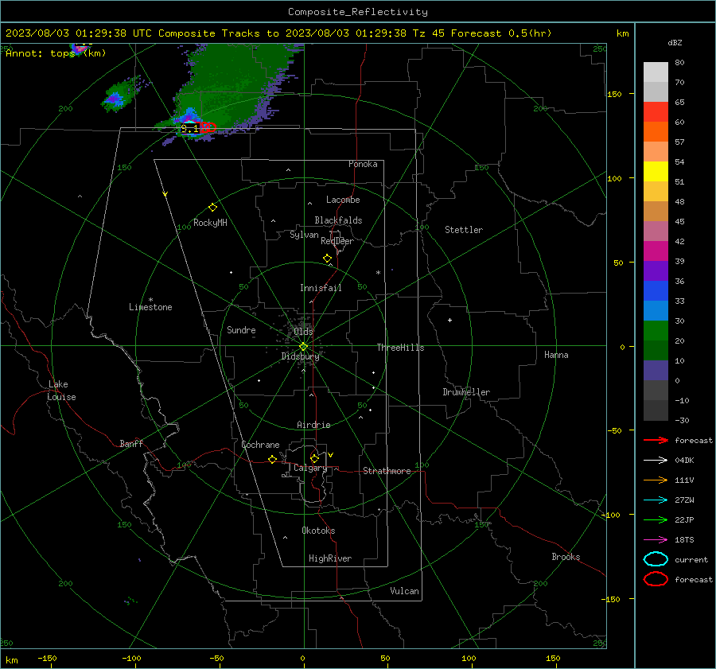The width and height of the screenshot is (716, 669).
Task: Click the Olds town label
Action: [x=303, y=331]
